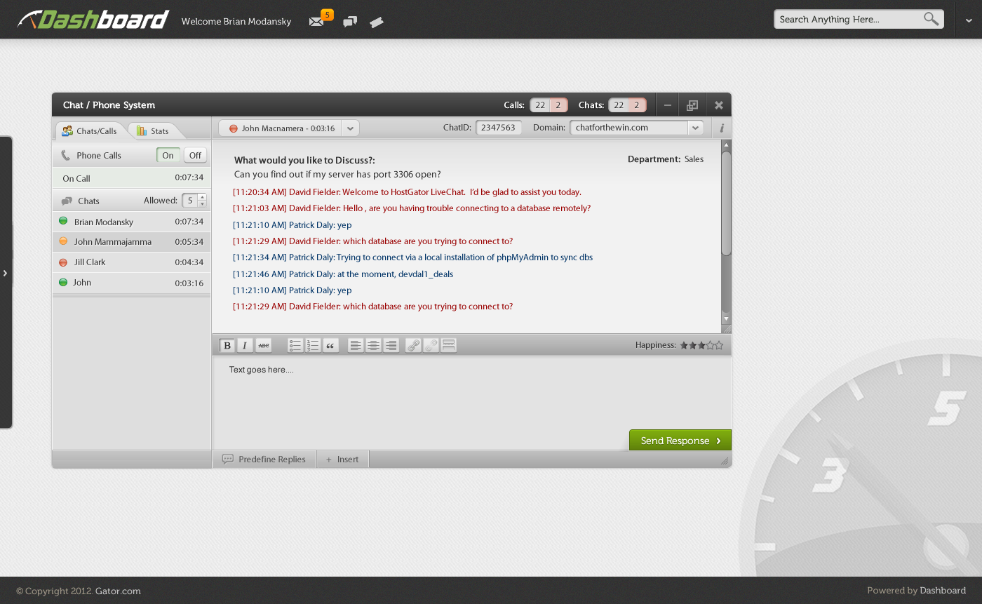
Task: Open the Jill Clark chat
Action: click(x=131, y=262)
